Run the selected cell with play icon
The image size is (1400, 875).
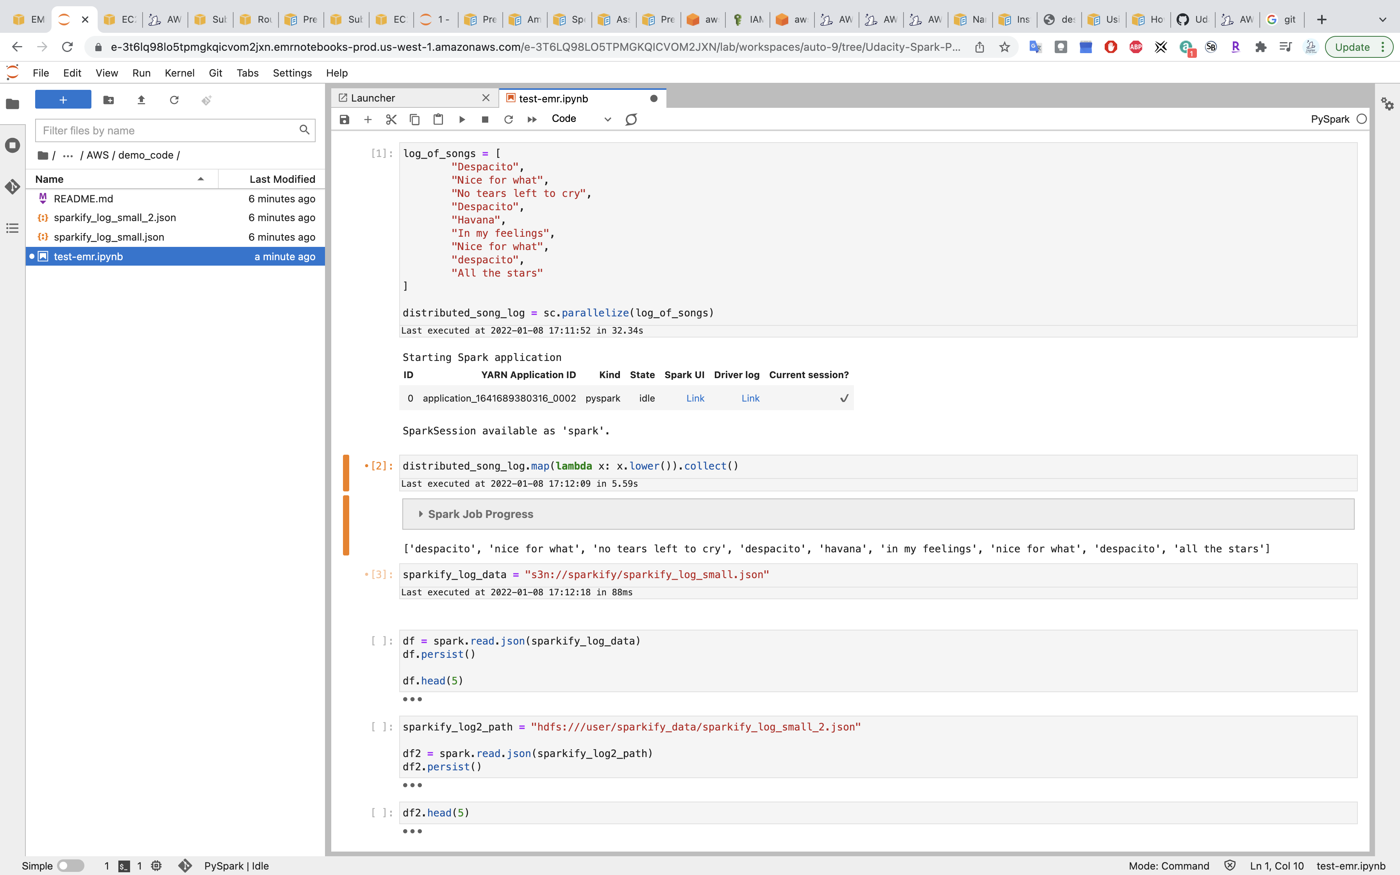tap(462, 119)
